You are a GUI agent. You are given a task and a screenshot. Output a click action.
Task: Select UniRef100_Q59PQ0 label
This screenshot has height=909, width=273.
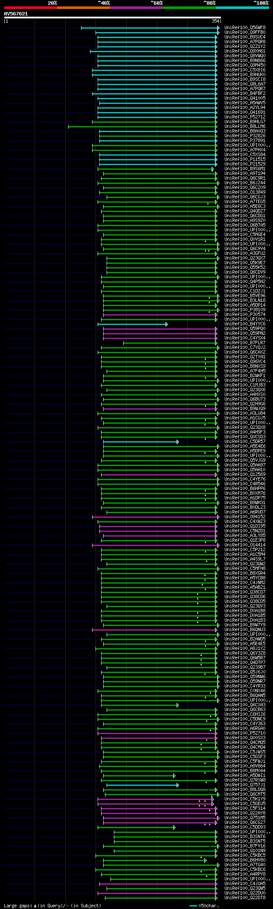[x=245, y=329]
